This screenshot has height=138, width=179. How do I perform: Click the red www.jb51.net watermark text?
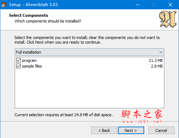(x=142, y=122)
